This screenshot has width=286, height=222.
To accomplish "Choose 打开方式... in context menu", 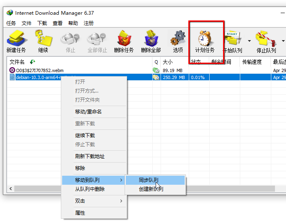I will coord(94,91).
